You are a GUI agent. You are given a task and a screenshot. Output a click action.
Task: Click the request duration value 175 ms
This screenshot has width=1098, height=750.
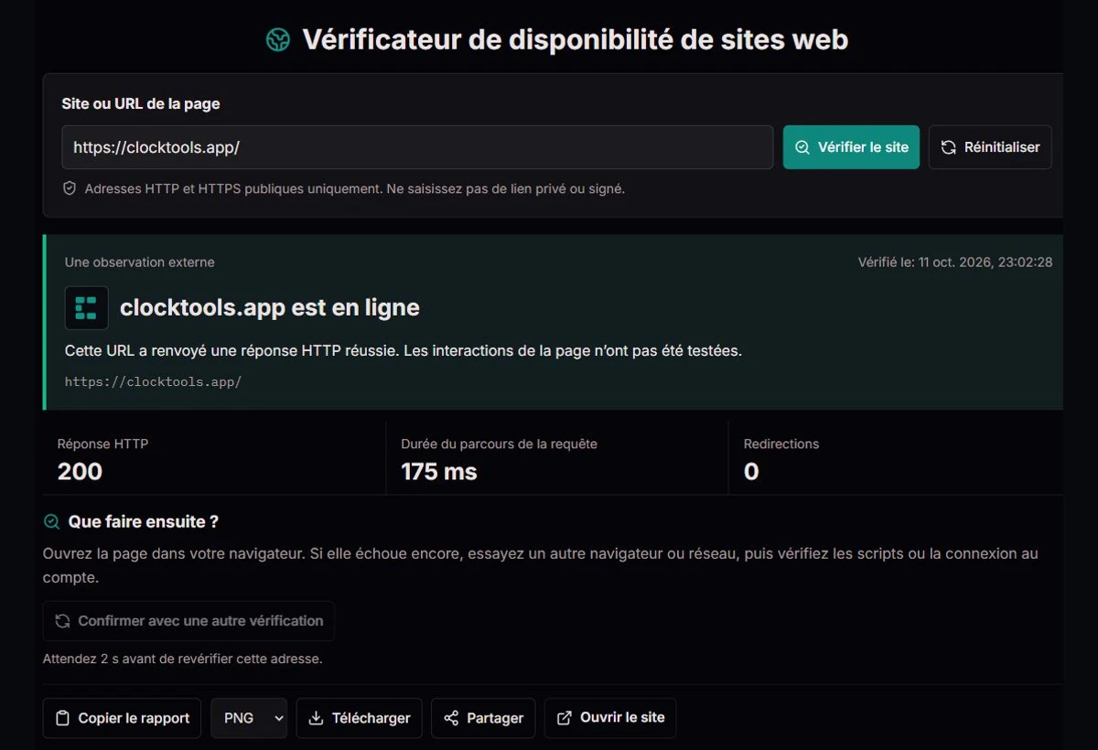pyautogui.click(x=439, y=472)
